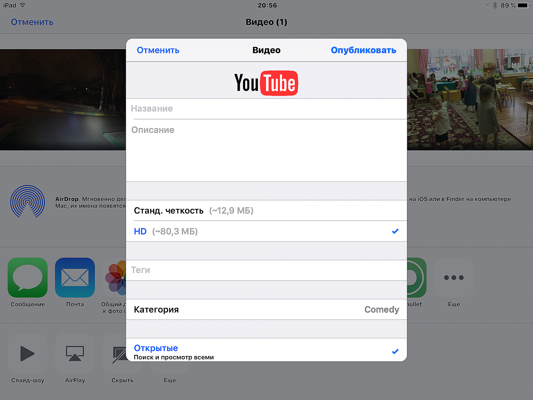Image resolution: width=533 pixels, height=400 pixels.
Task: Share via the Mail icon
Action: click(x=75, y=277)
